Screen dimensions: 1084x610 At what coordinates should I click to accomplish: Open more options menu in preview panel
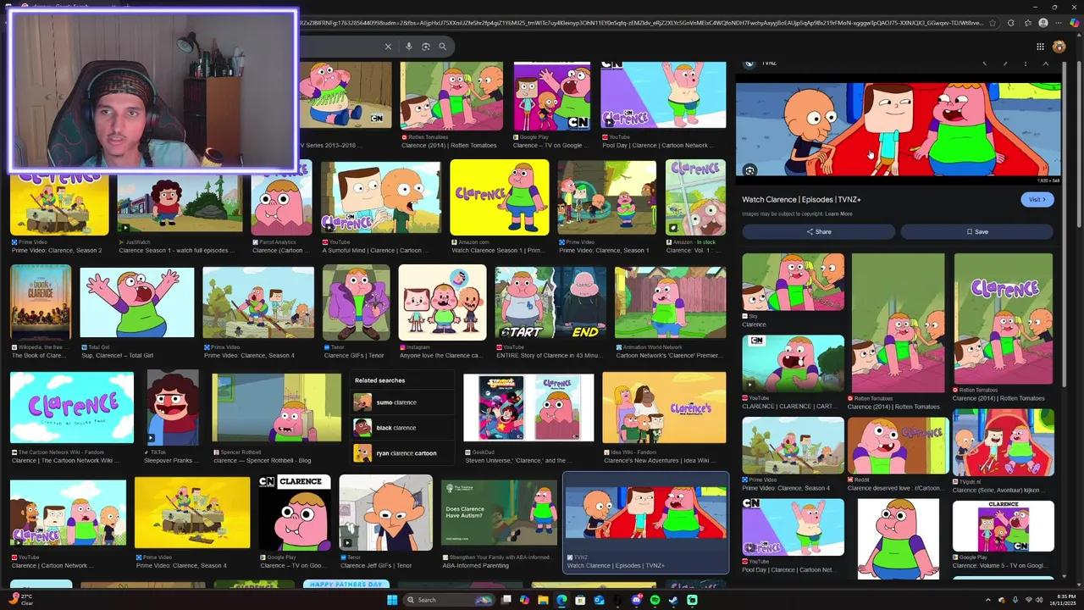pyautogui.click(x=1025, y=64)
